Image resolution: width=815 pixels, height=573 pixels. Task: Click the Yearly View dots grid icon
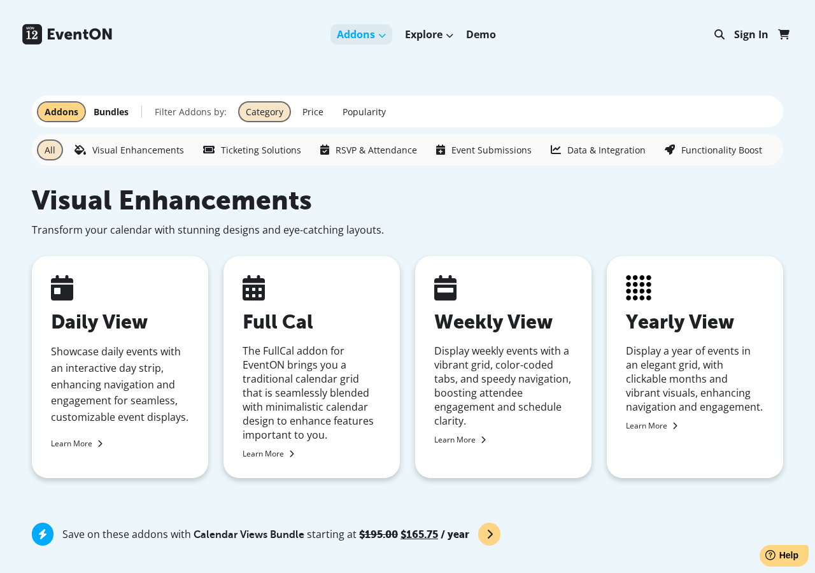(639, 288)
